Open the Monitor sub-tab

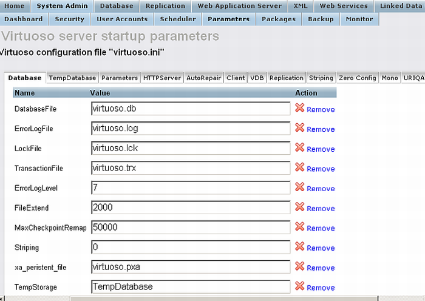coord(359,19)
